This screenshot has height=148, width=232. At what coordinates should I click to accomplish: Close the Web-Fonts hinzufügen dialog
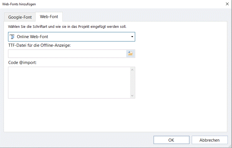[x=227, y=4]
